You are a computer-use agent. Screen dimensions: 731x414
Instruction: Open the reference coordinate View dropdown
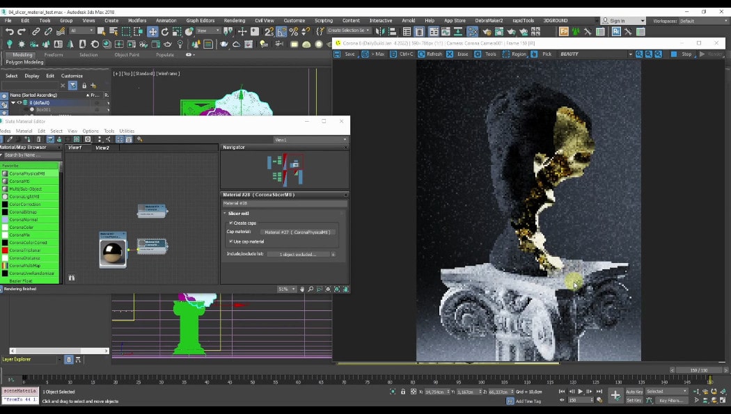click(x=208, y=31)
